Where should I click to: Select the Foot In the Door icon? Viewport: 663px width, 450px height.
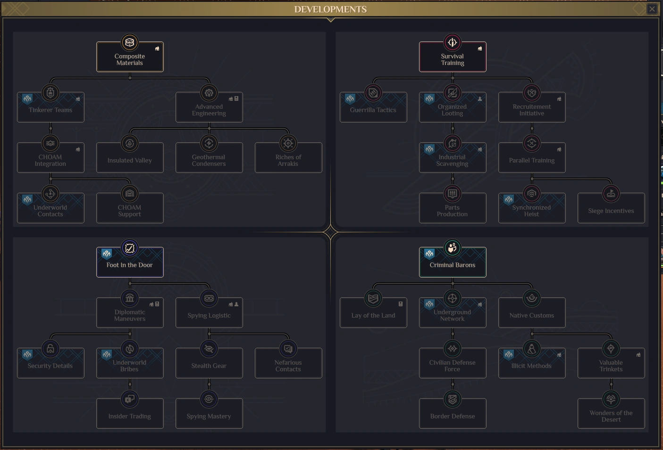coord(130,248)
